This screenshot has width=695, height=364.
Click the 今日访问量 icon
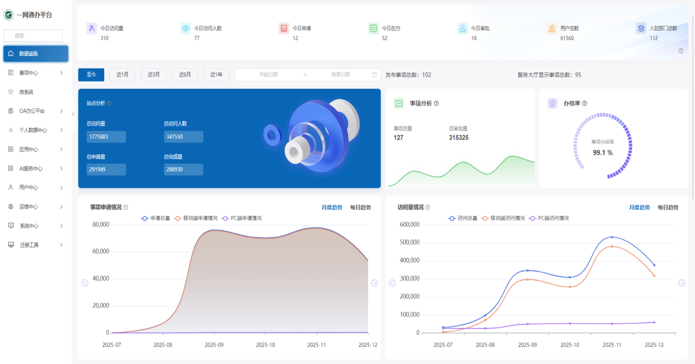click(92, 29)
